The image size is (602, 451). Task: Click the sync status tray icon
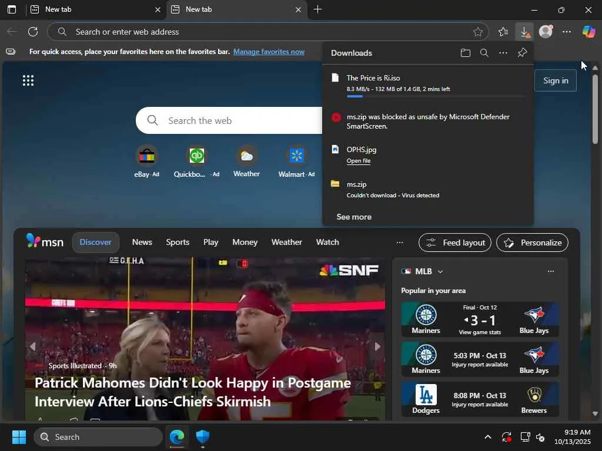click(x=506, y=437)
